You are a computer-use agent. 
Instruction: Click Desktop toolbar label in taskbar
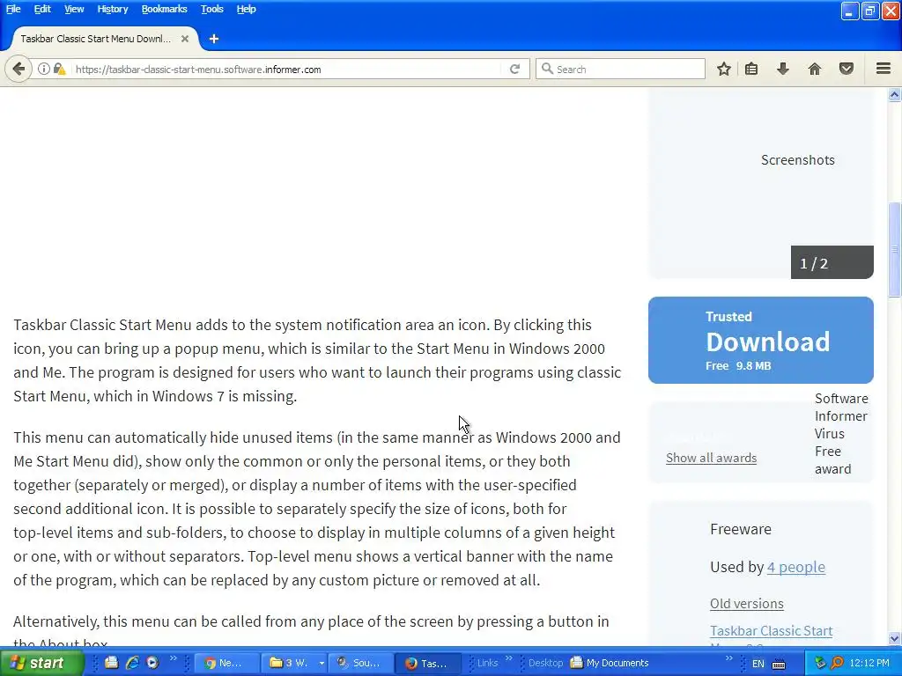(545, 663)
